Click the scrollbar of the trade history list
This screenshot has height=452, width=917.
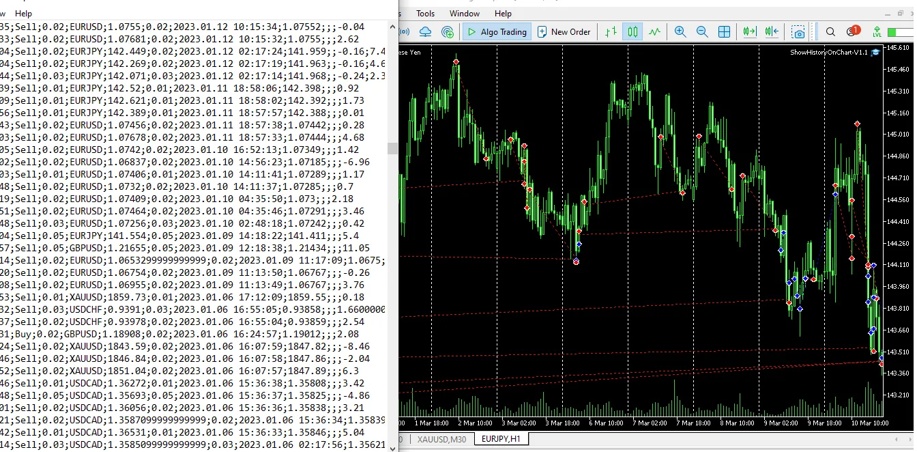(x=391, y=147)
